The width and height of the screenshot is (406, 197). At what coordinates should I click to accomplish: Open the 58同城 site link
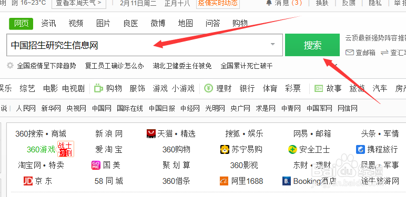pyautogui.click(x=109, y=181)
